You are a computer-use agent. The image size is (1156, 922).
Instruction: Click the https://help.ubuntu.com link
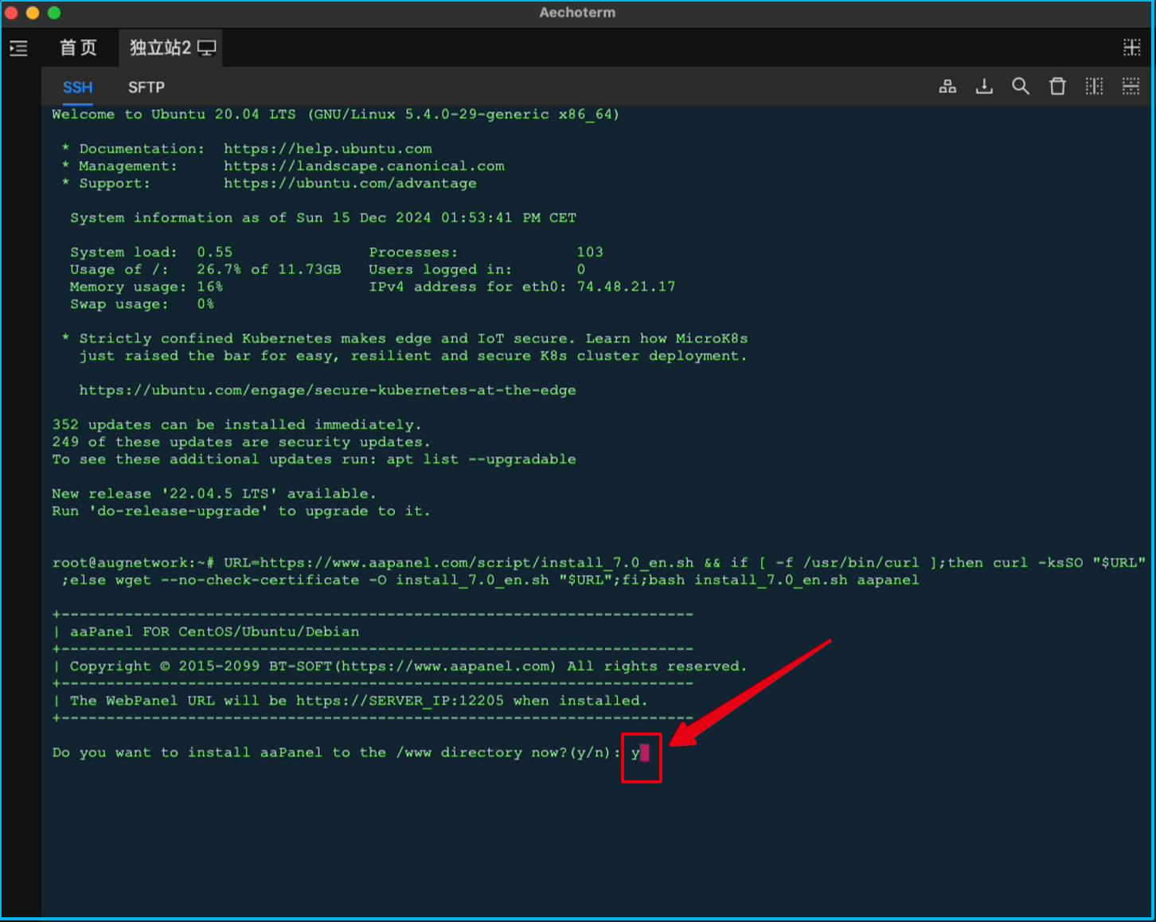click(328, 149)
